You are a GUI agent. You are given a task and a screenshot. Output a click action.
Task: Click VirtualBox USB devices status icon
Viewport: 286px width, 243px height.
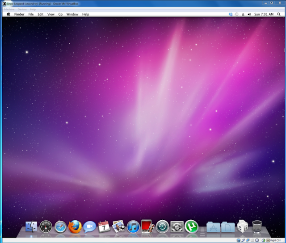point(243,240)
